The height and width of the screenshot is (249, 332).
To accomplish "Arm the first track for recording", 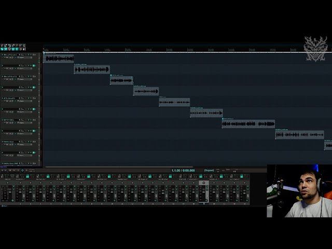I will [2, 54].
